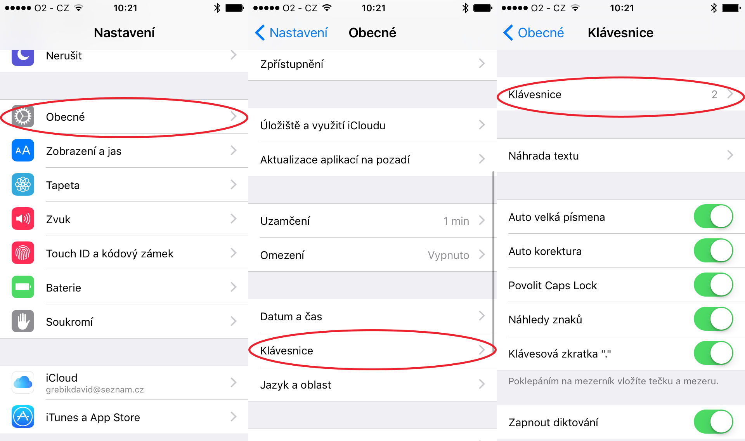The width and height of the screenshot is (745, 441).
Task: Turn off Auto korektura switch
Action: [713, 251]
